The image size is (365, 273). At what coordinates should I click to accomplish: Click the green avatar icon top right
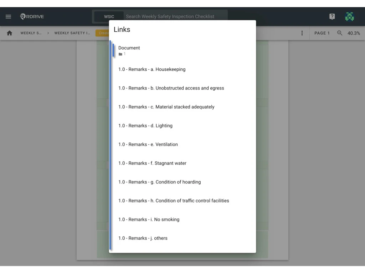350,16
